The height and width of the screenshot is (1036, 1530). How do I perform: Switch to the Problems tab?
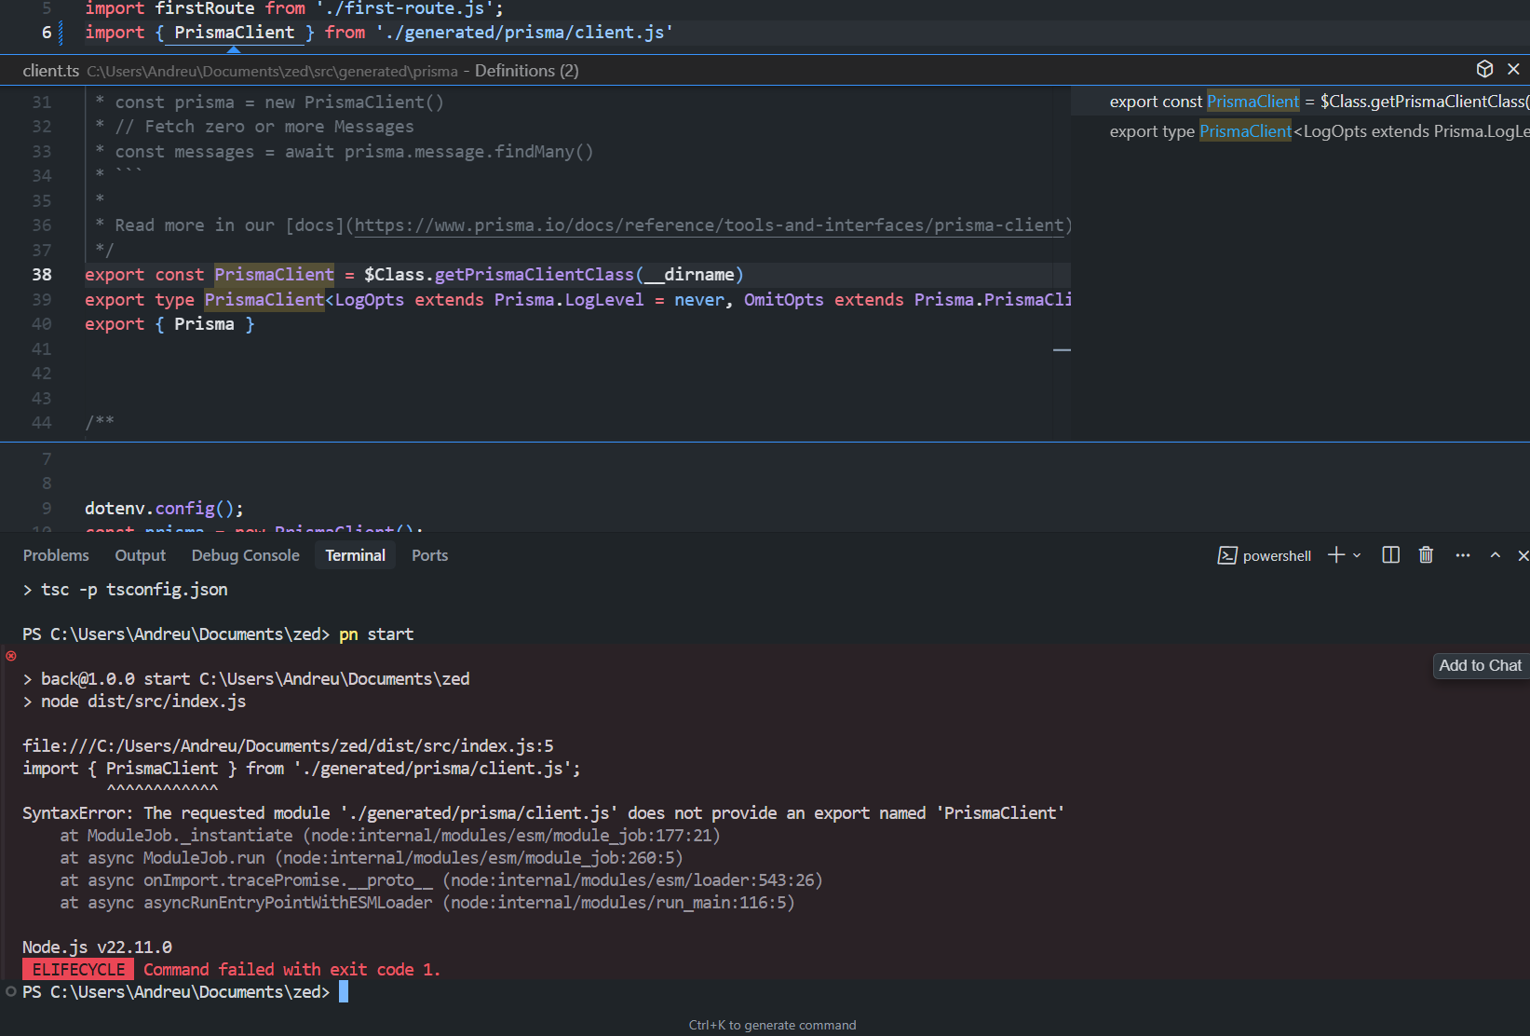pyautogui.click(x=56, y=555)
